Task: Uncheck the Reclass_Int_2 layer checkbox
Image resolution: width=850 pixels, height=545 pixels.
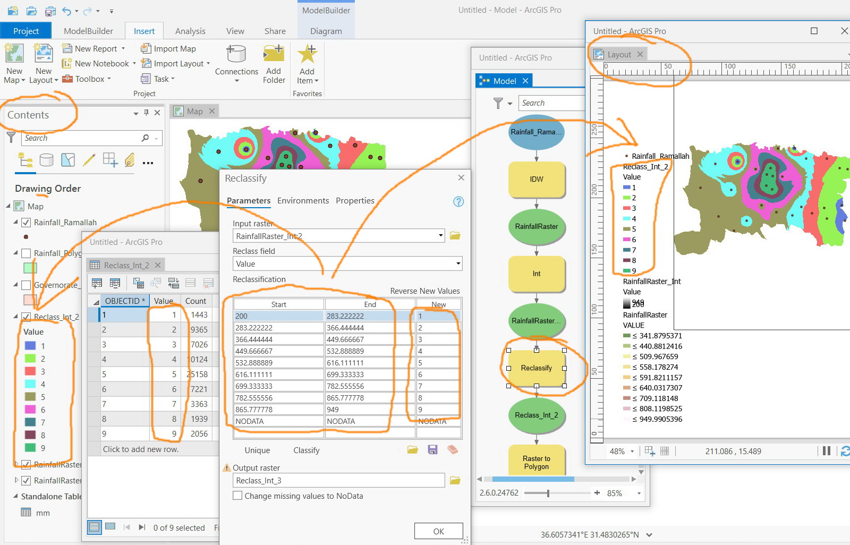Action: pos(26,317)
